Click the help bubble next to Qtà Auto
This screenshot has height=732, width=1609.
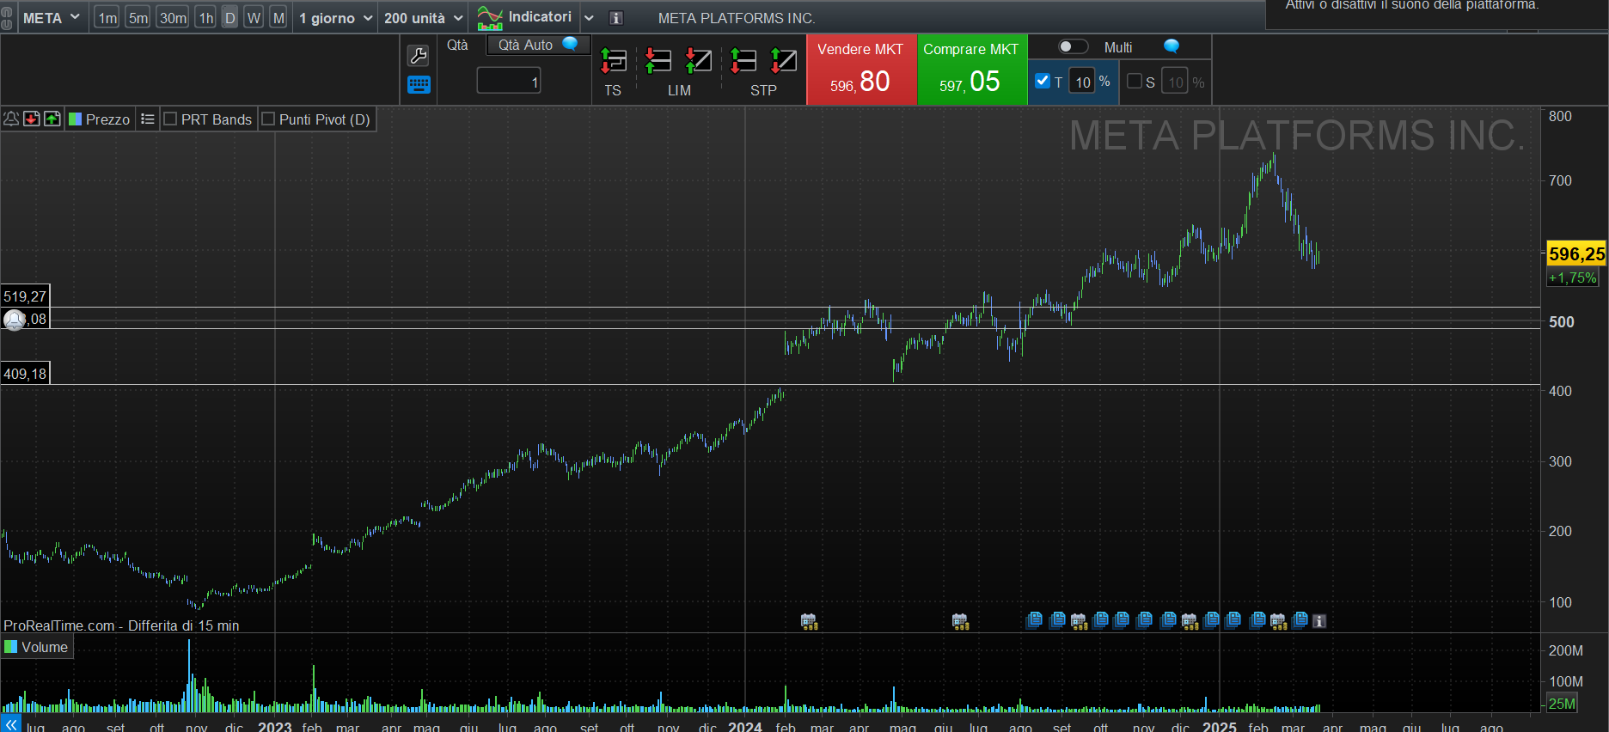tap(570, 44)
